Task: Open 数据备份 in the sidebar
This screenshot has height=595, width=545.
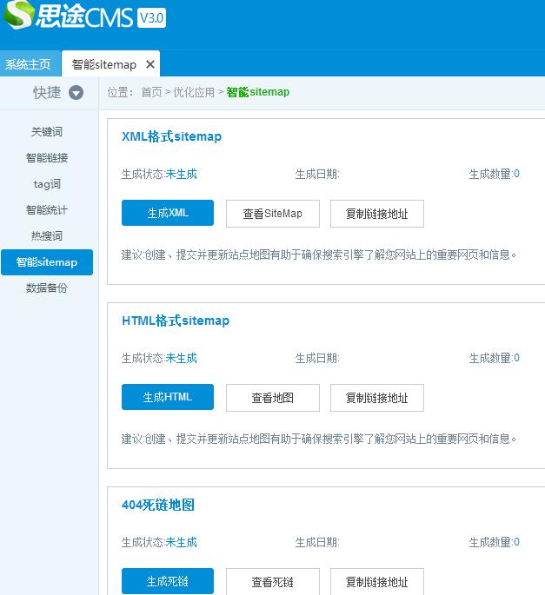Action: coord(47,288)
